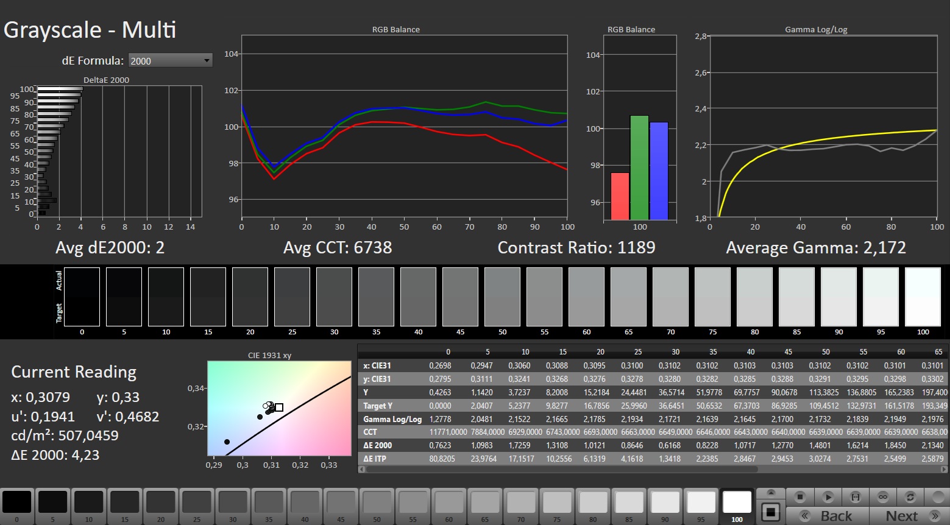This screenshot has width=950, height=525.
Task: Select the 50 percent gray swatch
Action: click(377, 504)
